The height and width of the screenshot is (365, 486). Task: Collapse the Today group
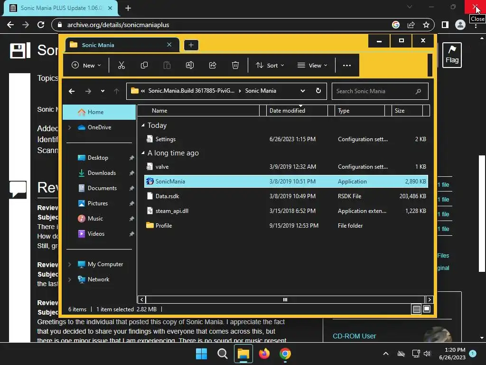143,125
